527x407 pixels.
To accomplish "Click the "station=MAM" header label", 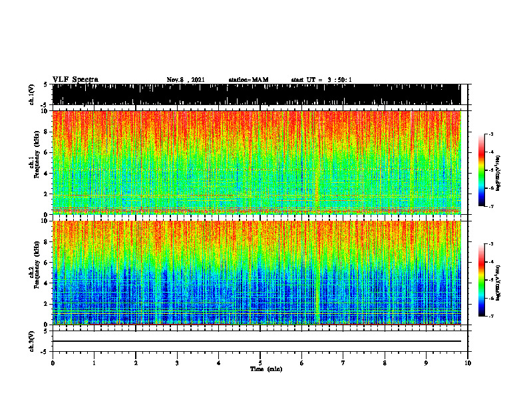I will point(248,80).
